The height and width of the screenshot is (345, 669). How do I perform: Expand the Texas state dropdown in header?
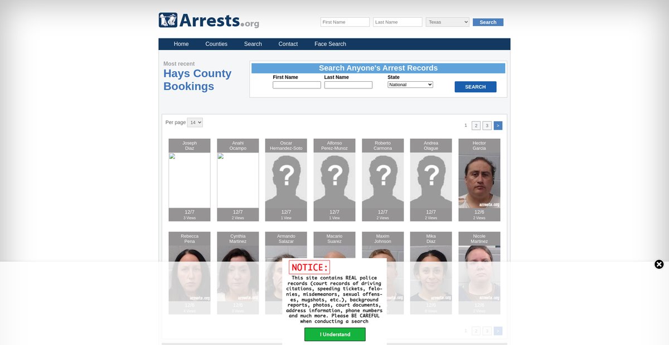tap(448, 22)
